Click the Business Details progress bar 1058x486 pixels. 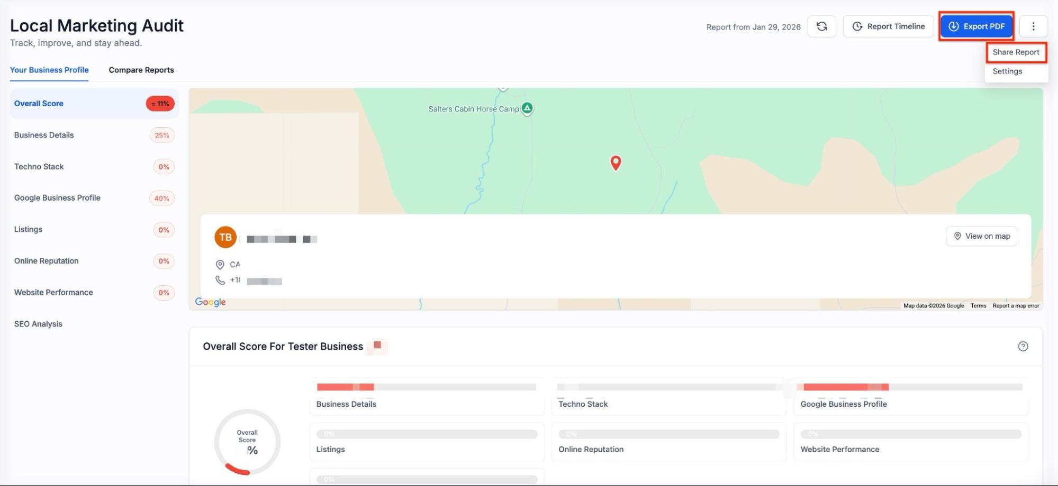coord(426,387)
